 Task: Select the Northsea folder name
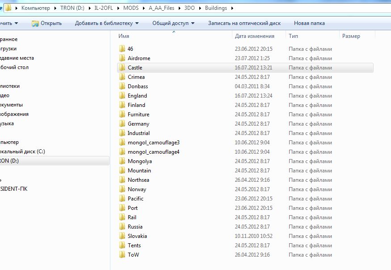(139, 180)
